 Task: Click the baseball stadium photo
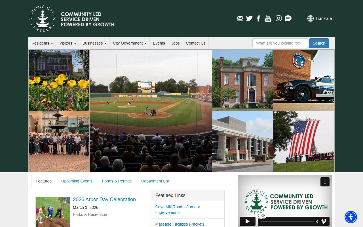tap(151, 111)
